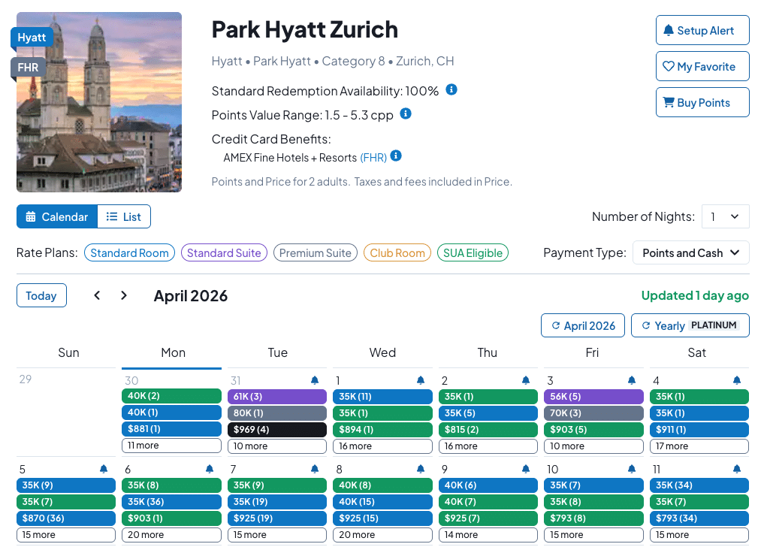Toggle the Standard Suite rate plan filter
This screenshot has width=764, height=547.
coord(224,253)
